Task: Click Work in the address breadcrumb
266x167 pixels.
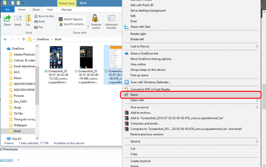Action: tap(58, 39)
